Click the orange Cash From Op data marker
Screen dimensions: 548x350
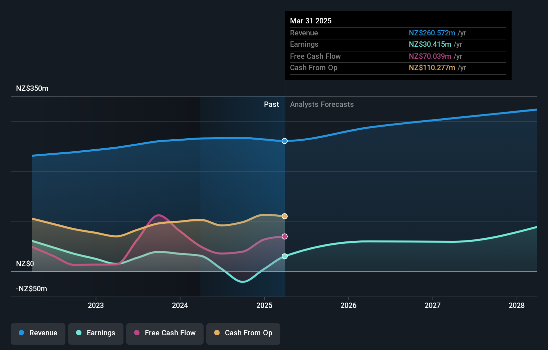[x=285, y=216]
